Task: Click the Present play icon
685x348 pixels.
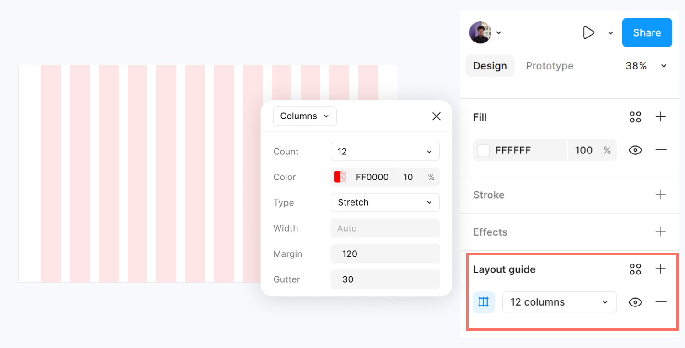Action: (x=589, y=32)
